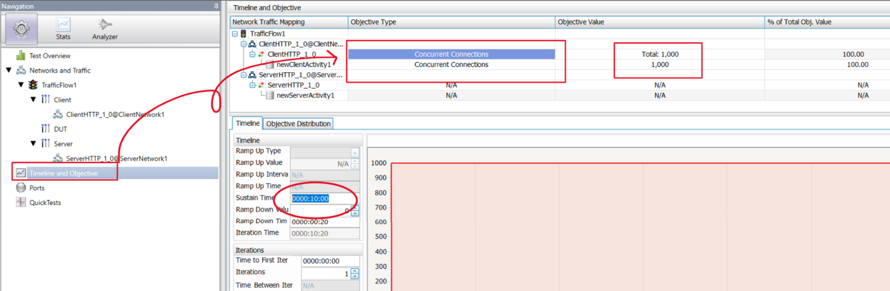This screenshot has width=890, height=291.
Task: Select highlighted Concurrent Connections cell for ClientHTTP_1_0
Action: coord(451,54)
